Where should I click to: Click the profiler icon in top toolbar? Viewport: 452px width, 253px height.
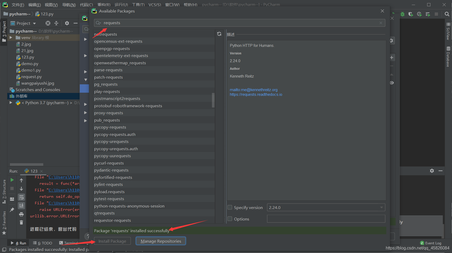419,14
